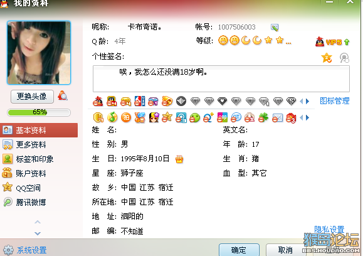Screen dimensions: 363x256
Task: Open the green music note icon
Action: click(112, 118)
